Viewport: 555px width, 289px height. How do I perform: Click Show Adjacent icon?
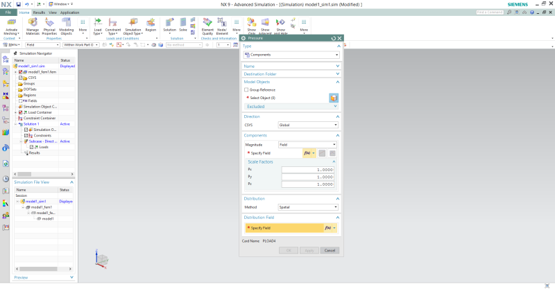[x=265, y=23]
